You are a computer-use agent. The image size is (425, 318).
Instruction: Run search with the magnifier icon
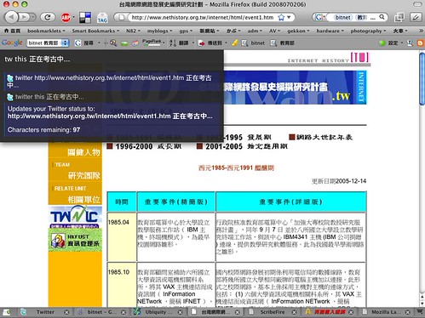[382, 17]
